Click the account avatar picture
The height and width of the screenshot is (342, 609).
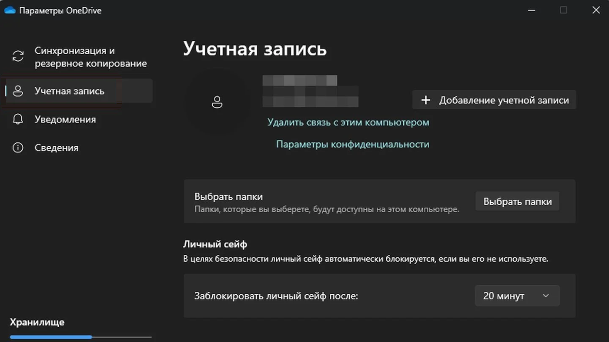coord(217,102)
